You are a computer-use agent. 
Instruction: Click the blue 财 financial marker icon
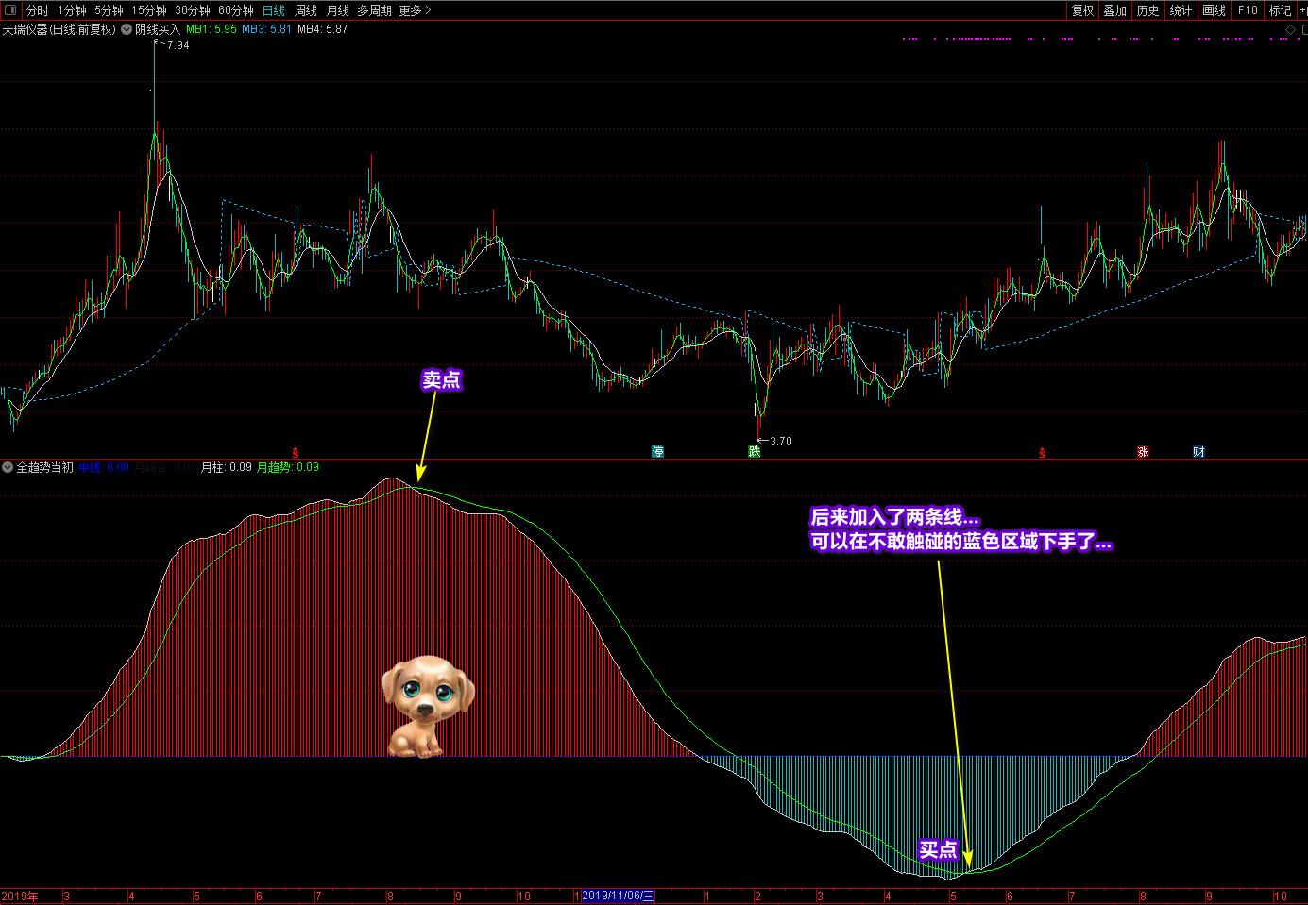click(x=1198, y=452)
